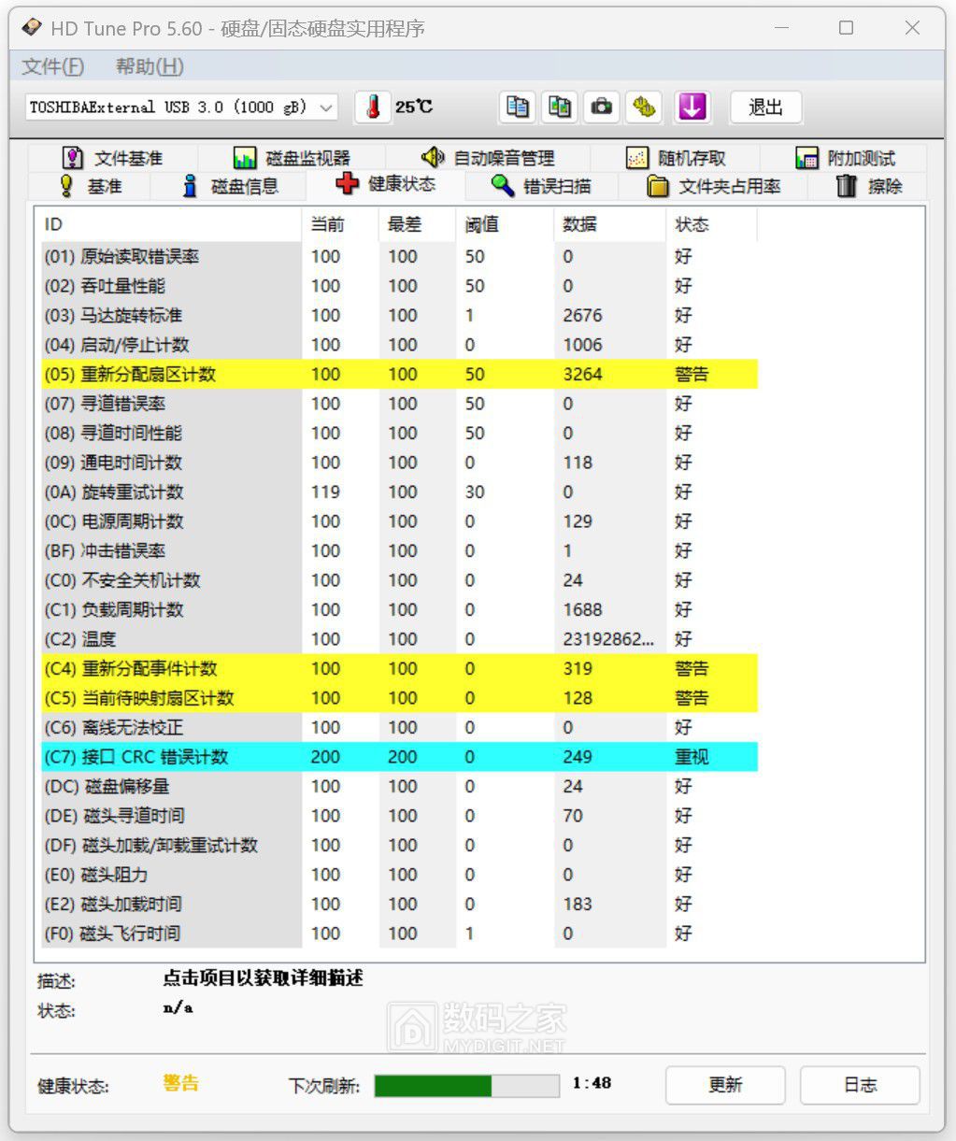Image resolution: width=956 pixels, height=1141 pixels.
Task: Select the (08) 寻道时间性能 row
Action: (x=399, y=433)
